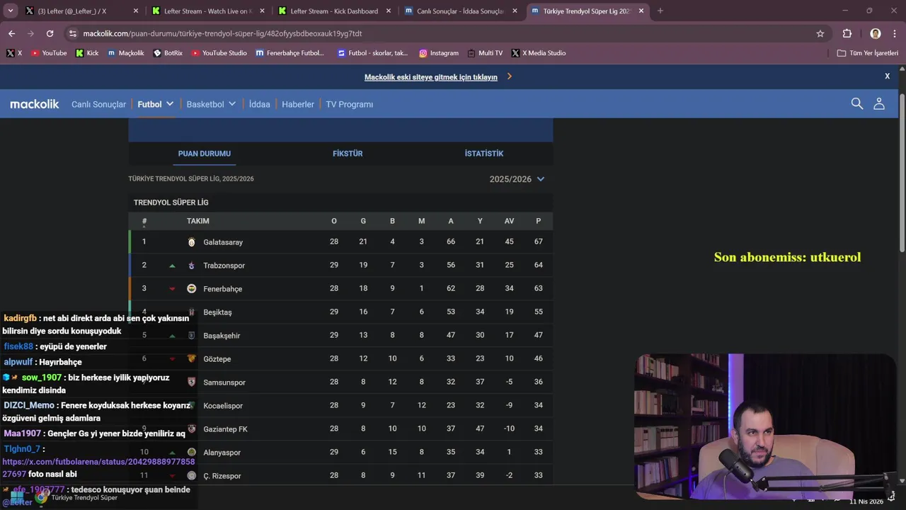Open the BotRix bookmark
This screenshot has height=510, width=906.
tap(168, 53)
